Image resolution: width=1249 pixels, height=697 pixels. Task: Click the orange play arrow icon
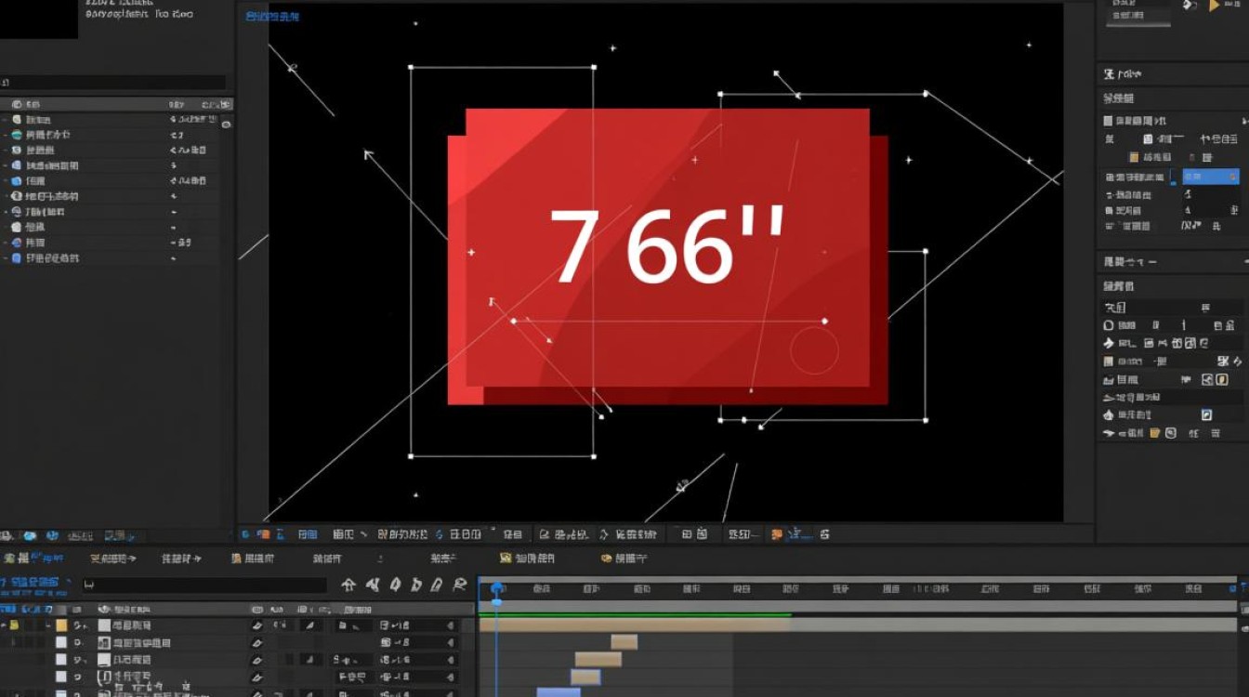click(x=1215, y=6)
